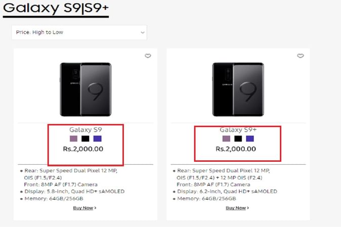Select black color for Galaxy S9
This screenshot has width=341, height=227.
tap(85, 139)
